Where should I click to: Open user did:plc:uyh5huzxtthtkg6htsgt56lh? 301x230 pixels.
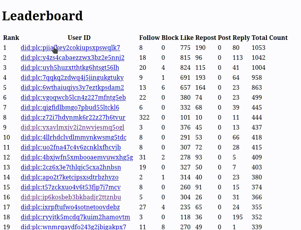pos(70,68)
